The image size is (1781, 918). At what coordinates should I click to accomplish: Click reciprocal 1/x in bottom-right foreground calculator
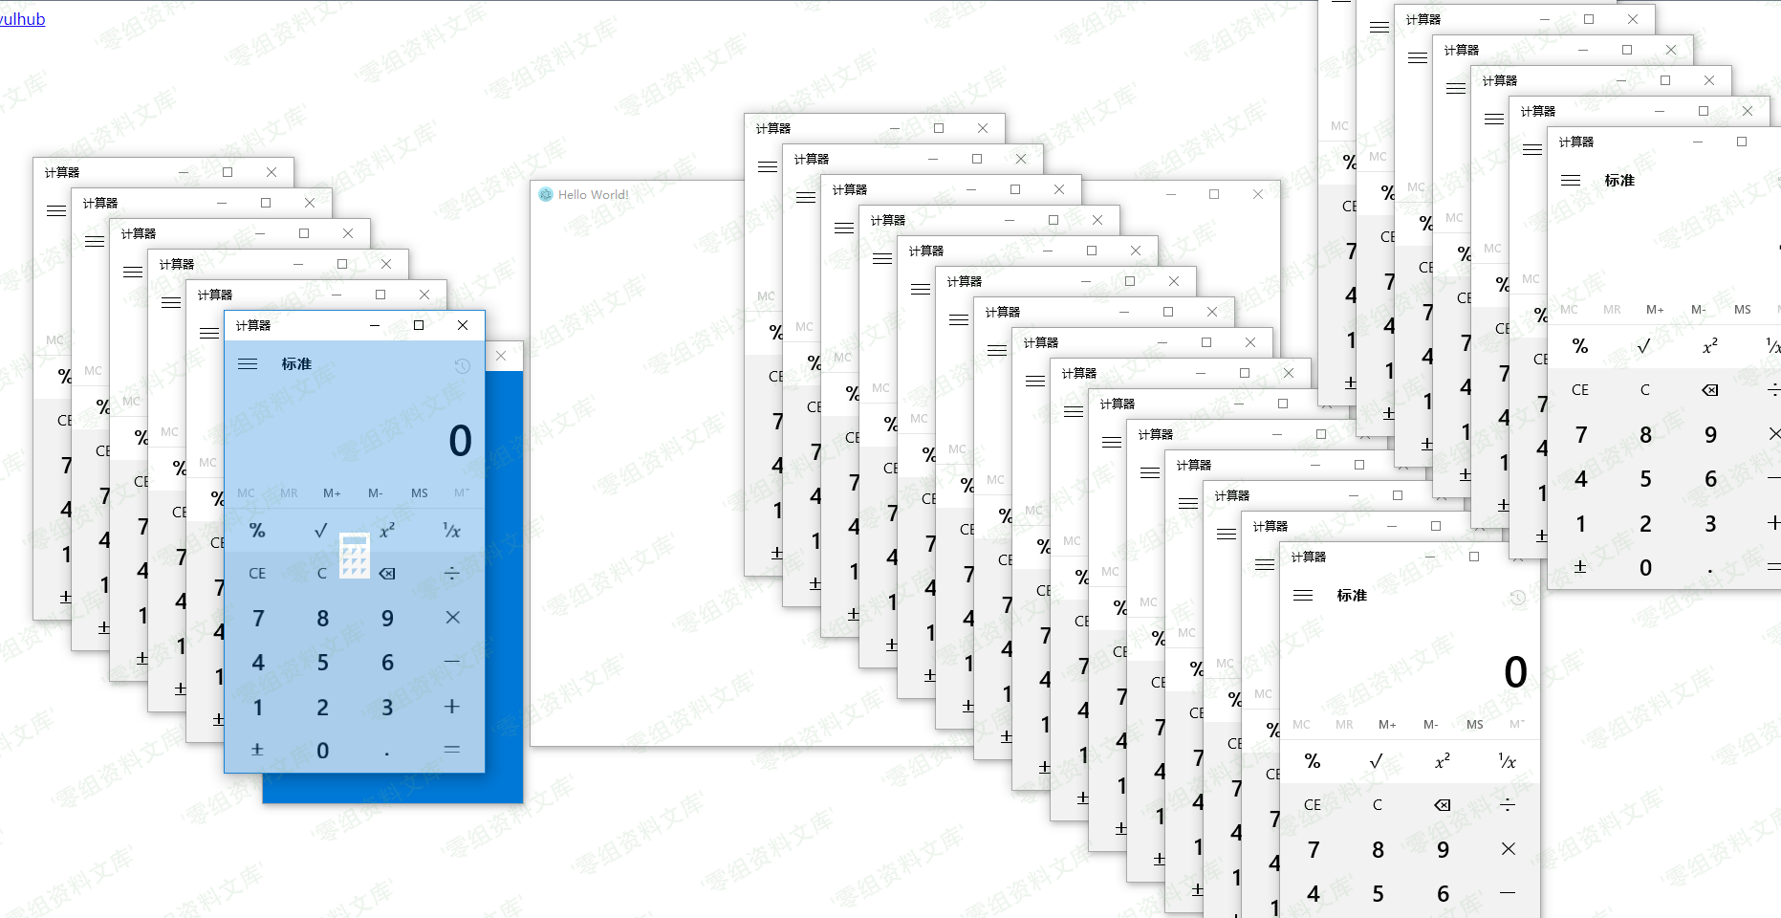1507,761
